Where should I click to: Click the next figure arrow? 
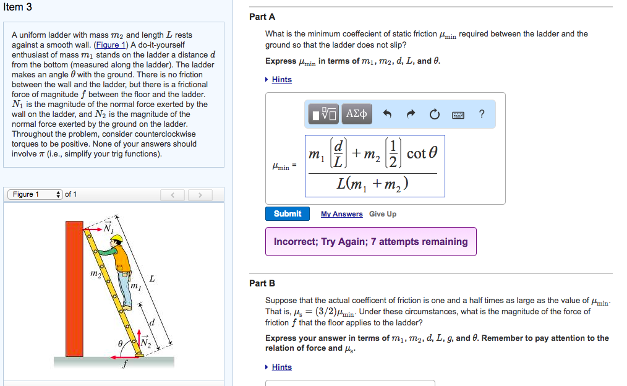point(200,194)
